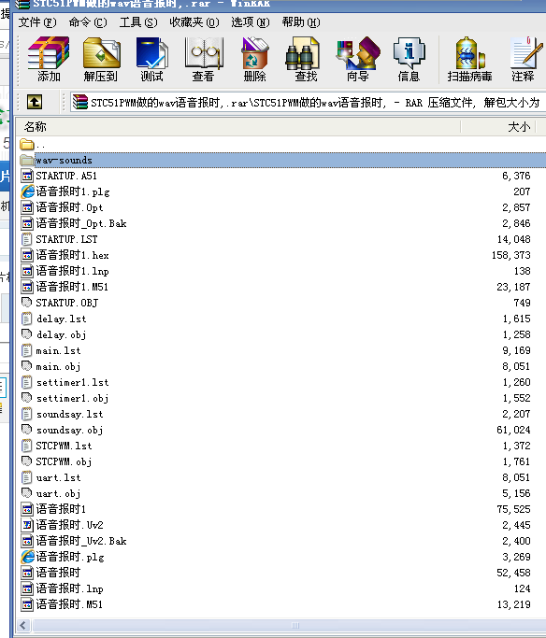The image size is (546, 638).
Task: Select the parent folder '..' icon
Action: coord(27,144)
